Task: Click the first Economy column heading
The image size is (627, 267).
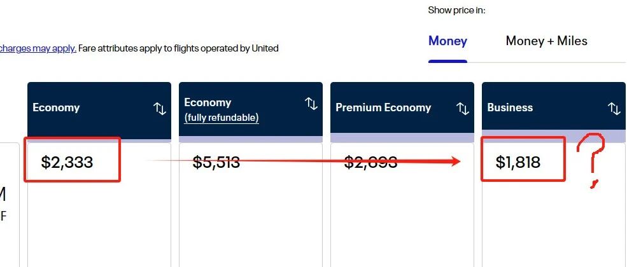Action: 56,108
